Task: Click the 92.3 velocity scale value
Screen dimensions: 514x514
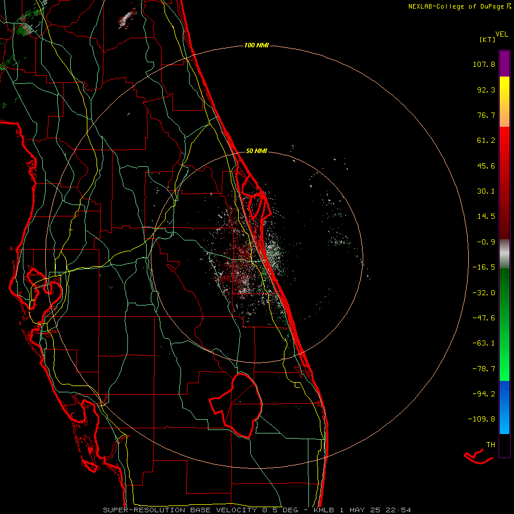Action: coord(486,90)
